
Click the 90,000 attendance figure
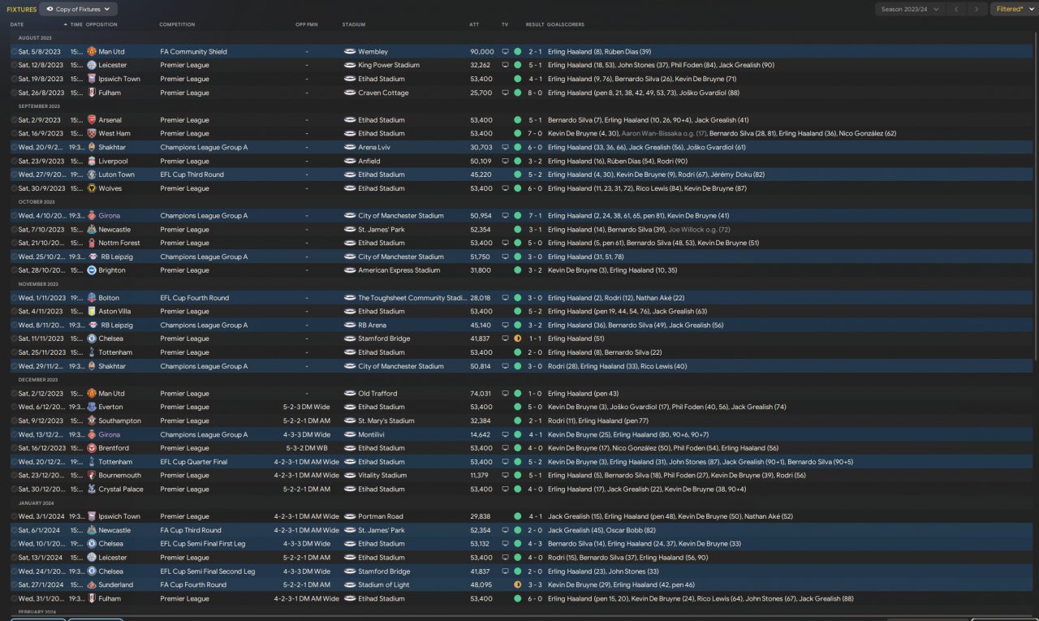pos(481,52)
